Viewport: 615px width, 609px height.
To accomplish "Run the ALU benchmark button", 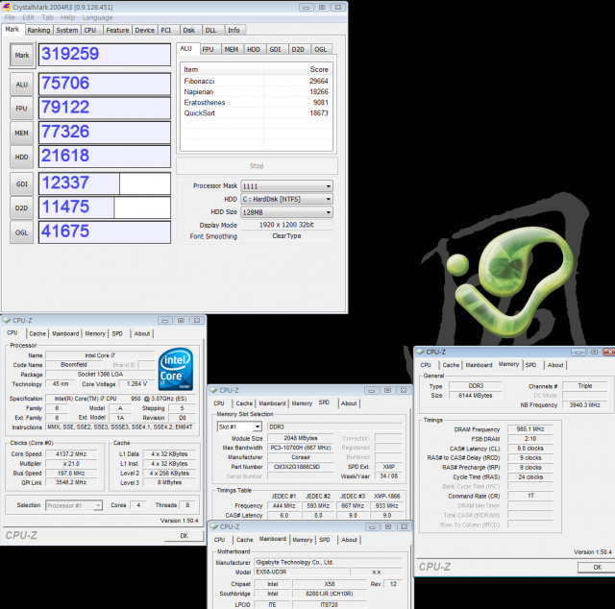I will pyautogui.click(x=22, y=85).
